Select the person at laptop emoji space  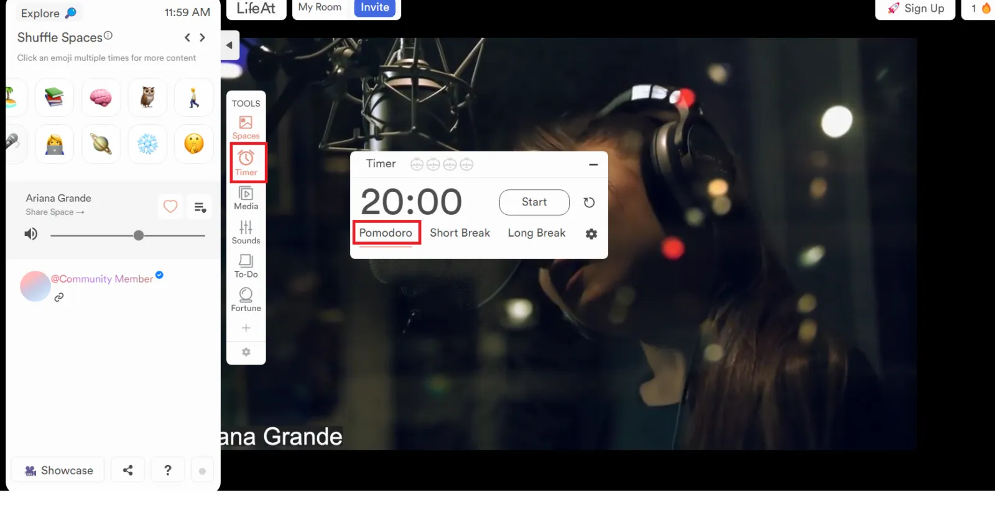[54, 144]
